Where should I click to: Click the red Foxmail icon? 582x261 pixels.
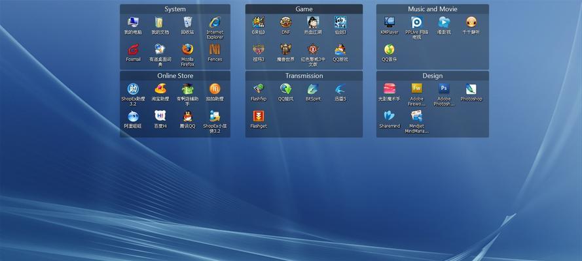pyautogui.click(x=133, y=50)
